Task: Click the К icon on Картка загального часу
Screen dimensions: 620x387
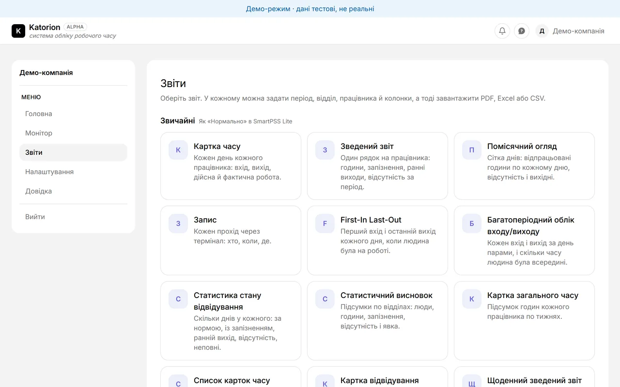Action: pyautogui.click(x=472, y=299)
